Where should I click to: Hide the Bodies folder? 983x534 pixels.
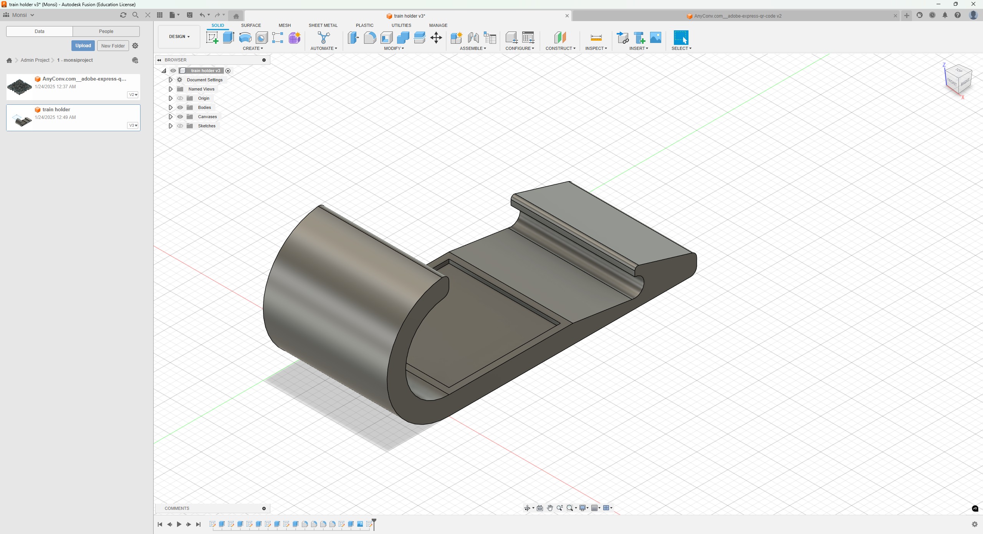[x=180, y=107]
